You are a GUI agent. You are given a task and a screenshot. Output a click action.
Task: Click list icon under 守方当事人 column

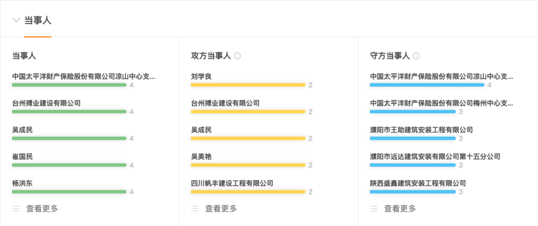point(374,209)
